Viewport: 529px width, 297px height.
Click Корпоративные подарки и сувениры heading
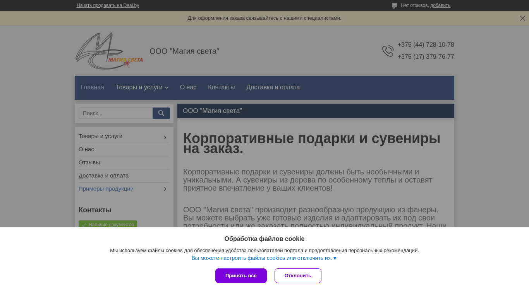(312, 143)
